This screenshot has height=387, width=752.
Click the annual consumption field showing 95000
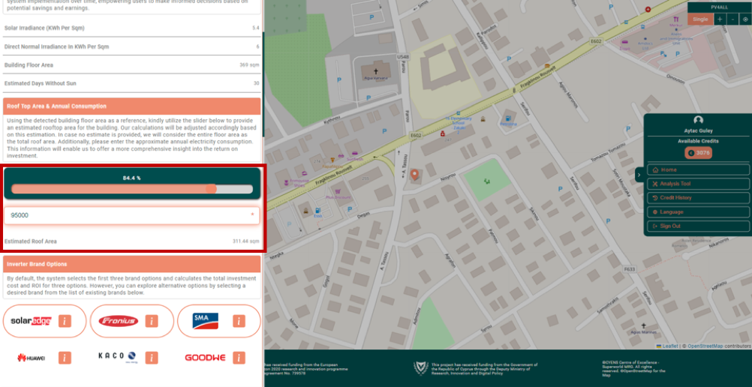coord(132,215)
